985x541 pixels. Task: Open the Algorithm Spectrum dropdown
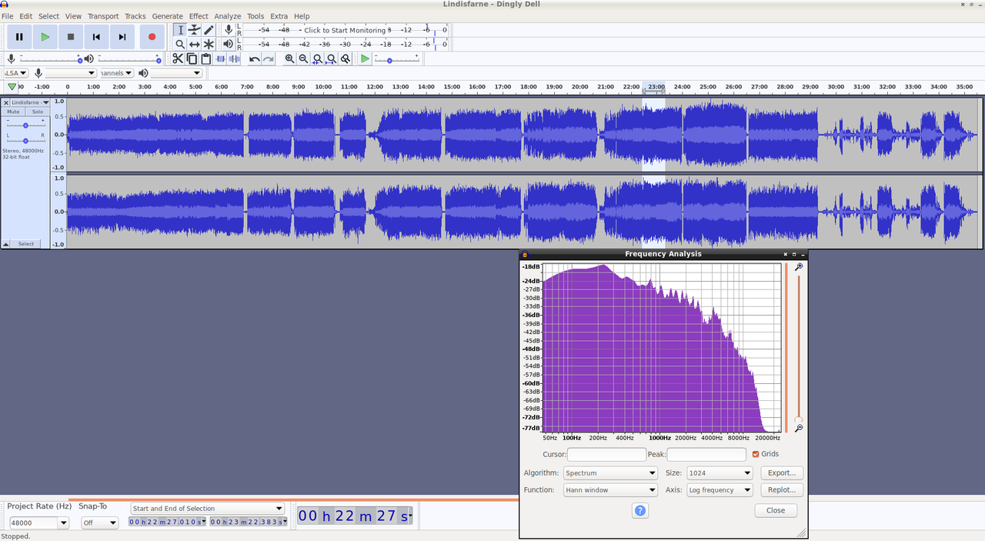tap(610, 473)
